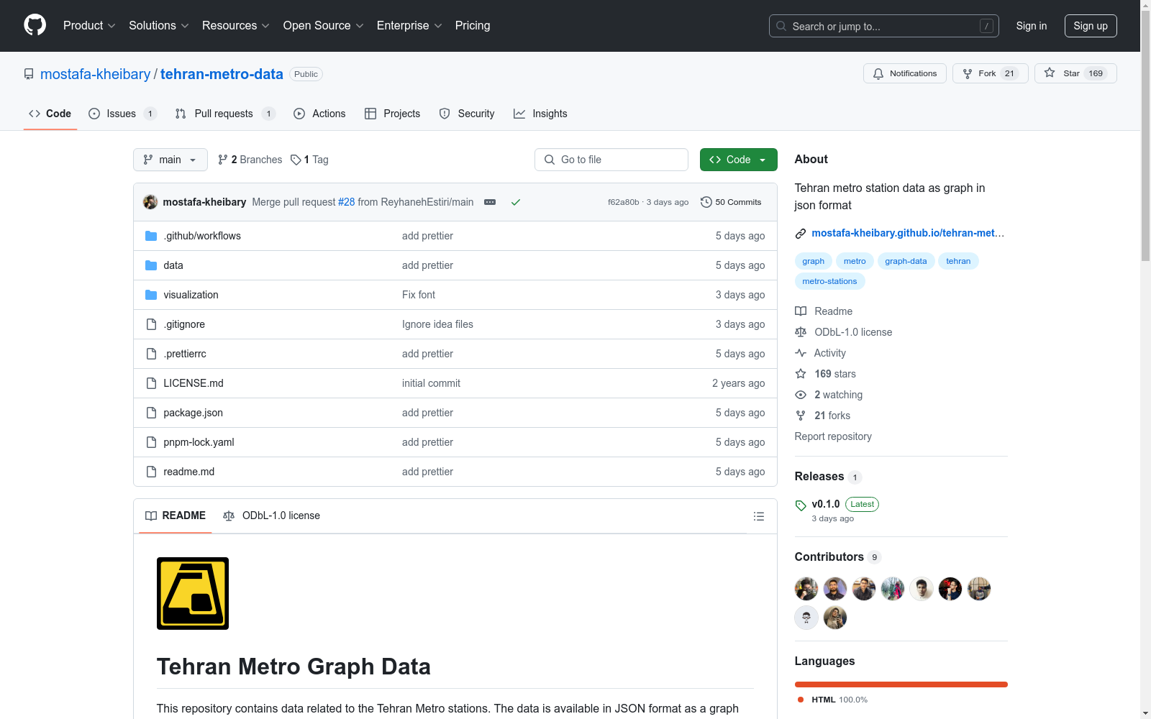Expand the Open Source menu
This screenshot has height=719, width=1151.
(x=324, y=26)
